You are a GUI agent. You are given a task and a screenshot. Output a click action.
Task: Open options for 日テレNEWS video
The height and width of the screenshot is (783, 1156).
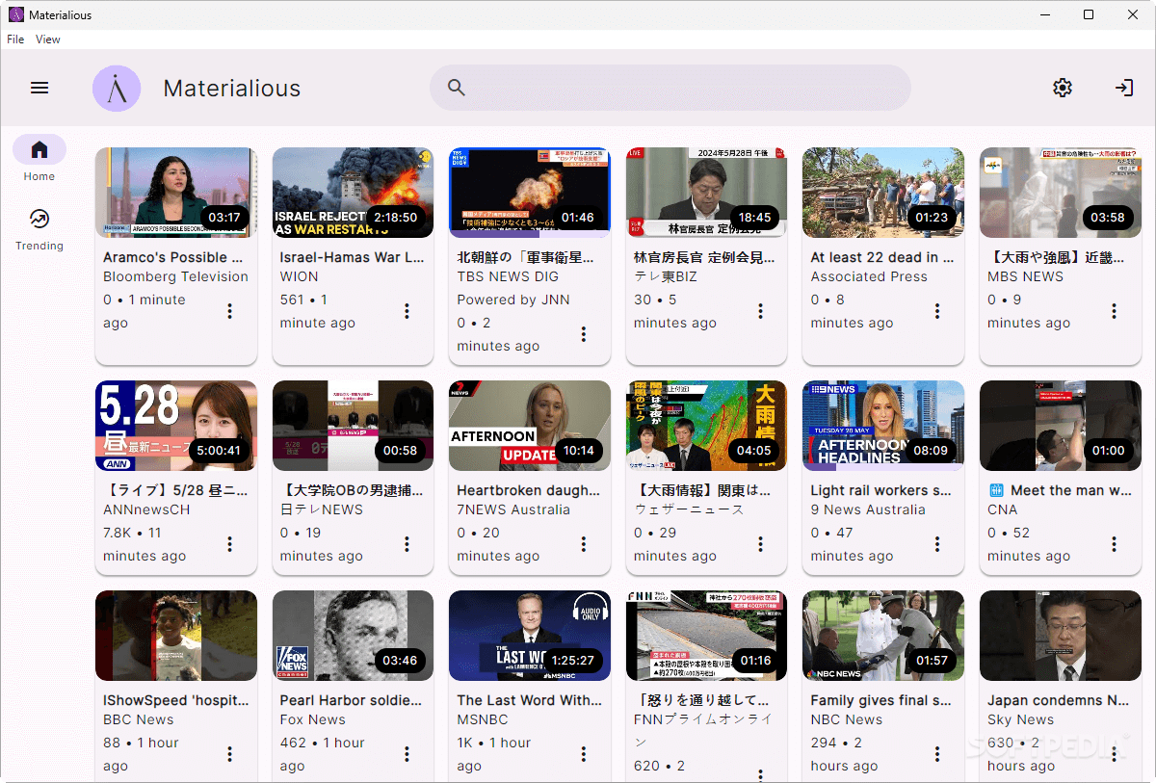pos(407,544)
